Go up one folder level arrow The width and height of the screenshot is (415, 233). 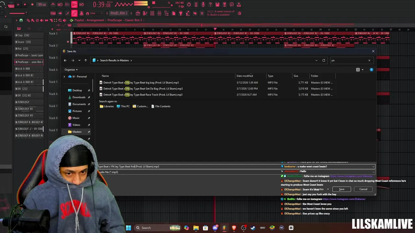point(86,60)
